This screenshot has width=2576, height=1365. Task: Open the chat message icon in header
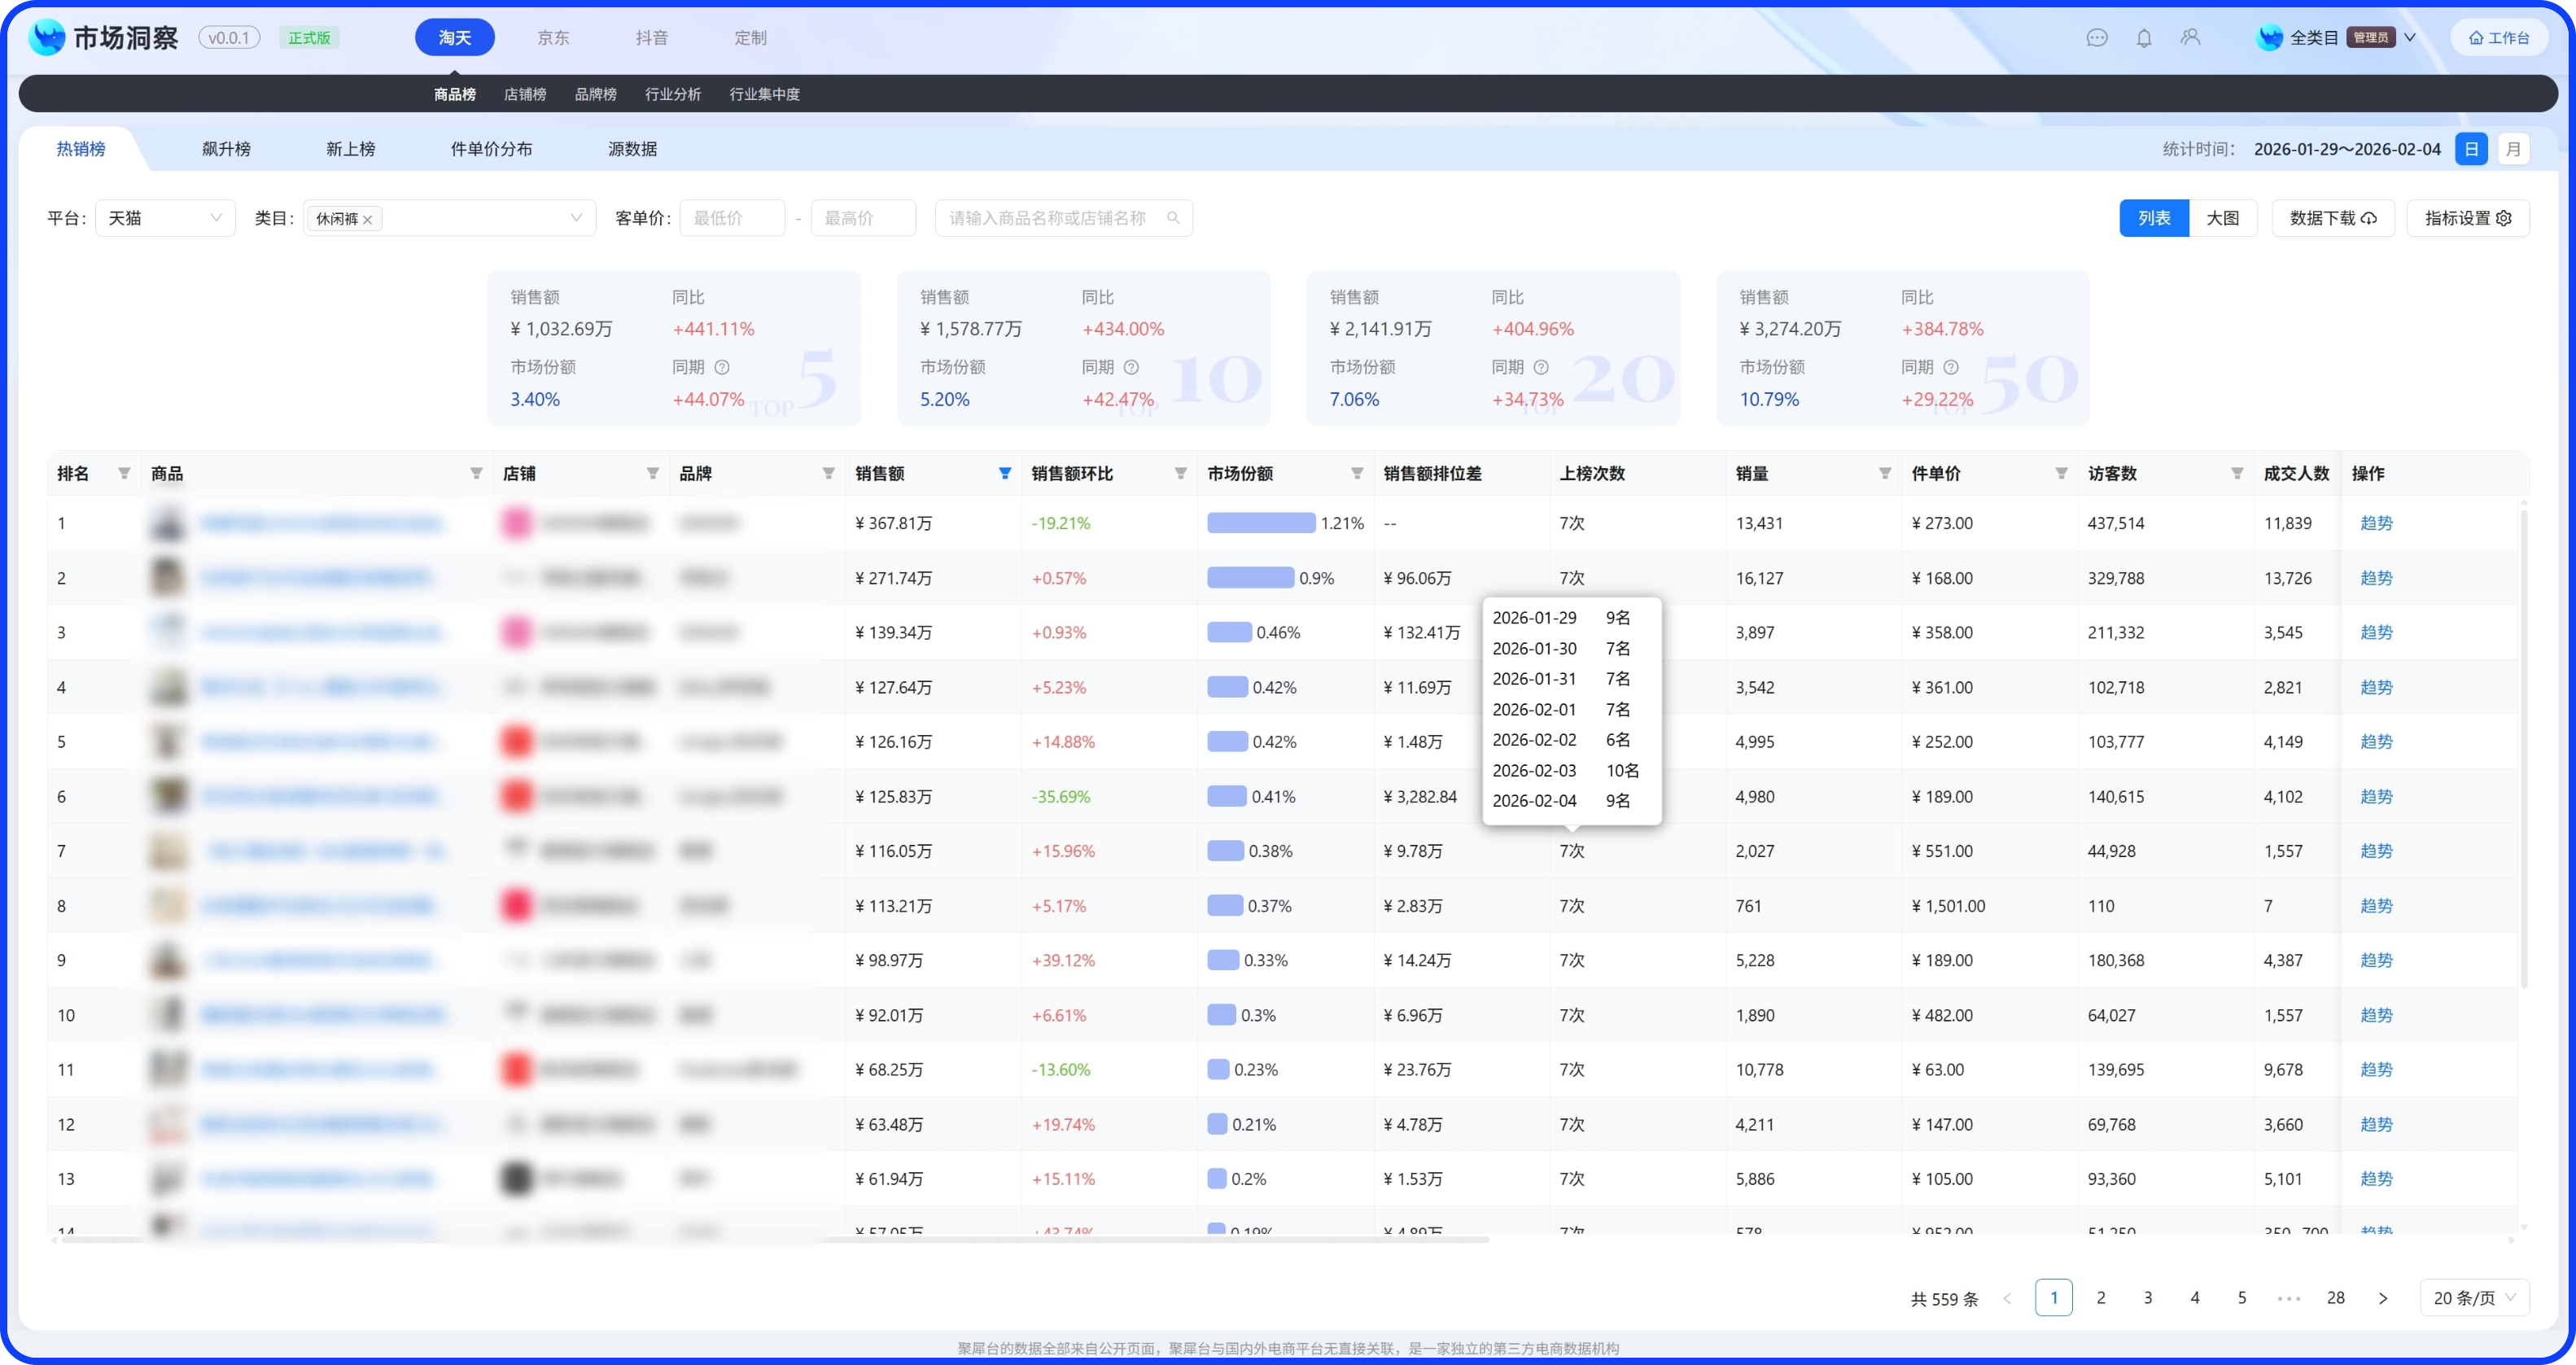2097,38
